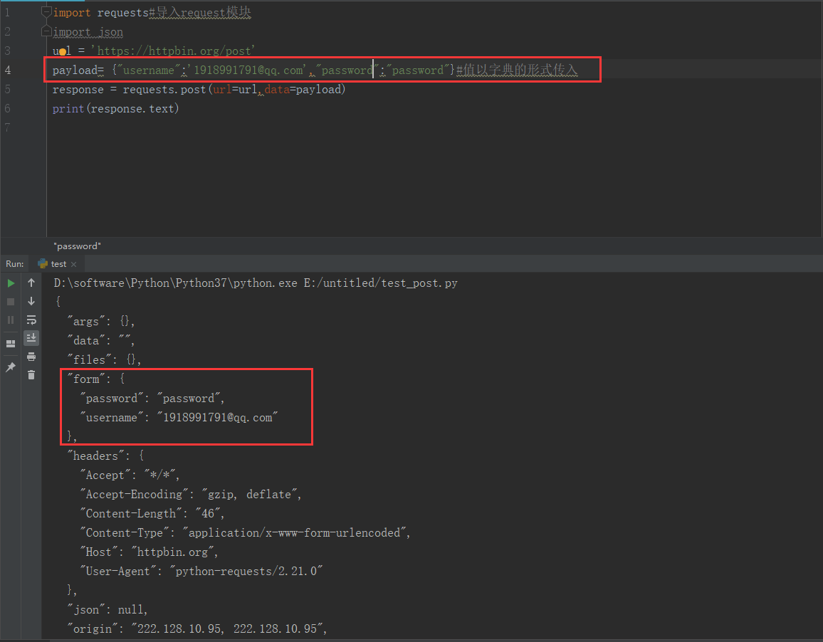This screenshot has width=823, height=642.
Task: Click the "args": {} output line
Action: click(101, 321)
